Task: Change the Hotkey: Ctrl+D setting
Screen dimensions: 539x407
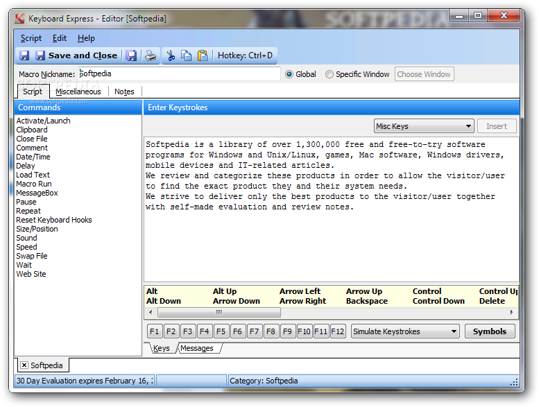Action: click(x=245, y=55)
